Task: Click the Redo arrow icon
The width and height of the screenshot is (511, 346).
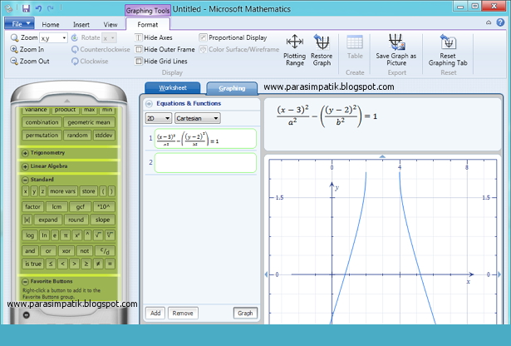Action: click(x=50, y=8)
